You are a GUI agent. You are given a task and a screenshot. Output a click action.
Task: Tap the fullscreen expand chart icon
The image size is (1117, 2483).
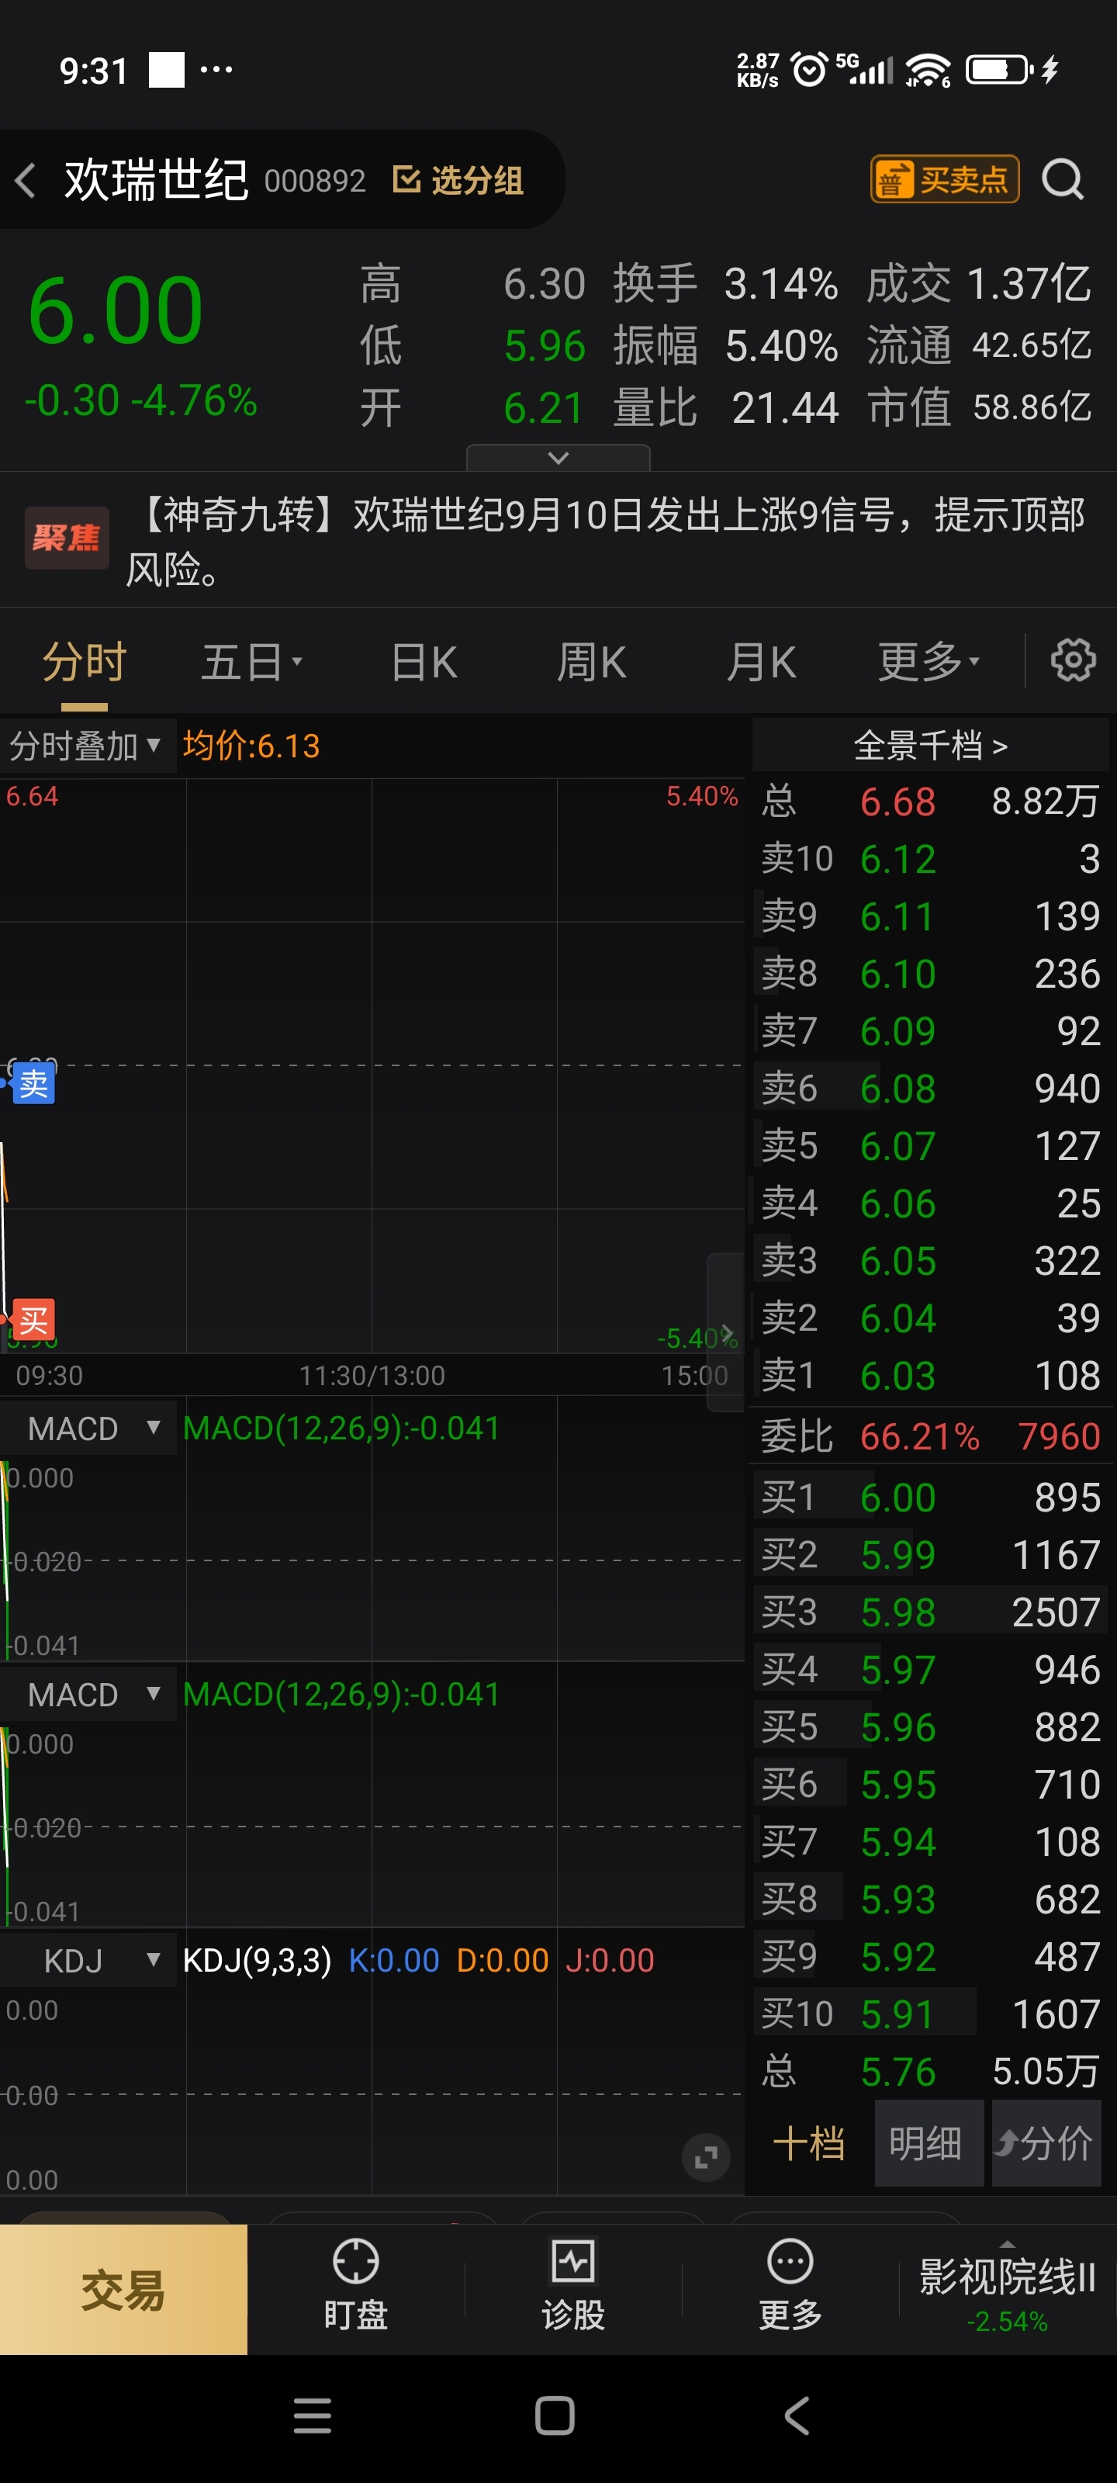point(705,2157)
